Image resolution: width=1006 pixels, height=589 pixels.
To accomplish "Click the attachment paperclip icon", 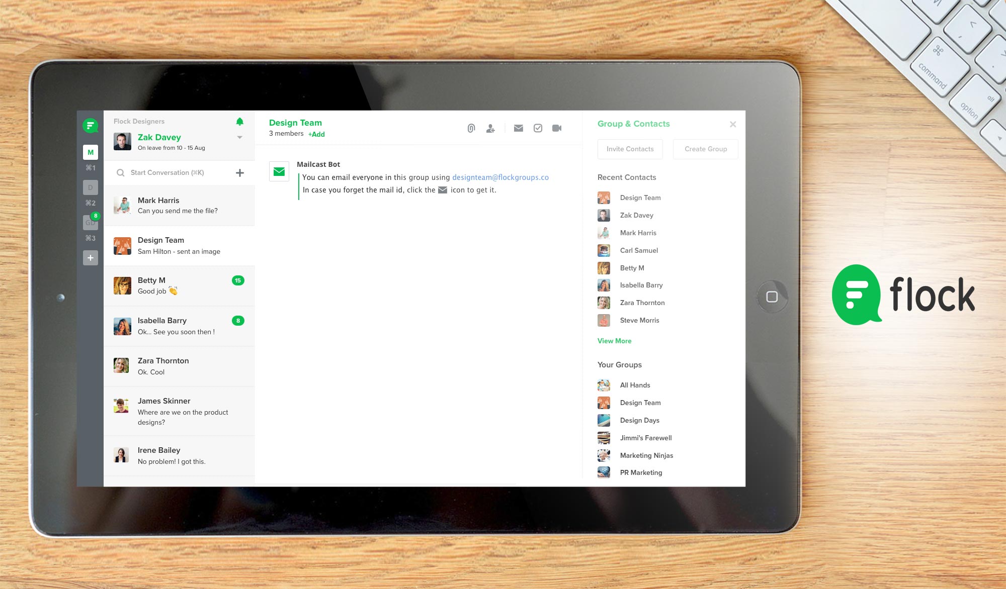I will pyautogui.click(x=471, y=128).
